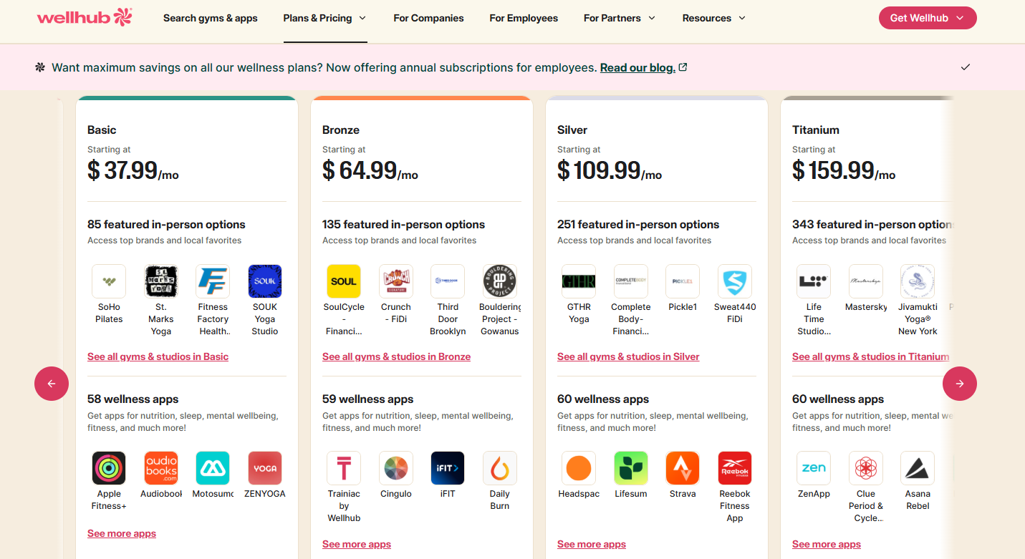
Task: Click the Trainiac by Wellhub app icon
Action: coord(344,468)
